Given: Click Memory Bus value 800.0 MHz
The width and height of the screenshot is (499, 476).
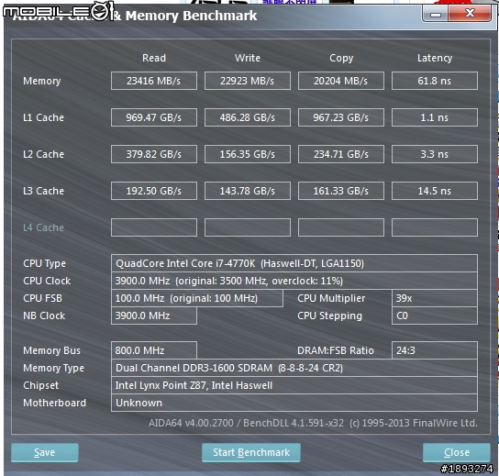Looking at the screenshot, I should pos(154,350).
